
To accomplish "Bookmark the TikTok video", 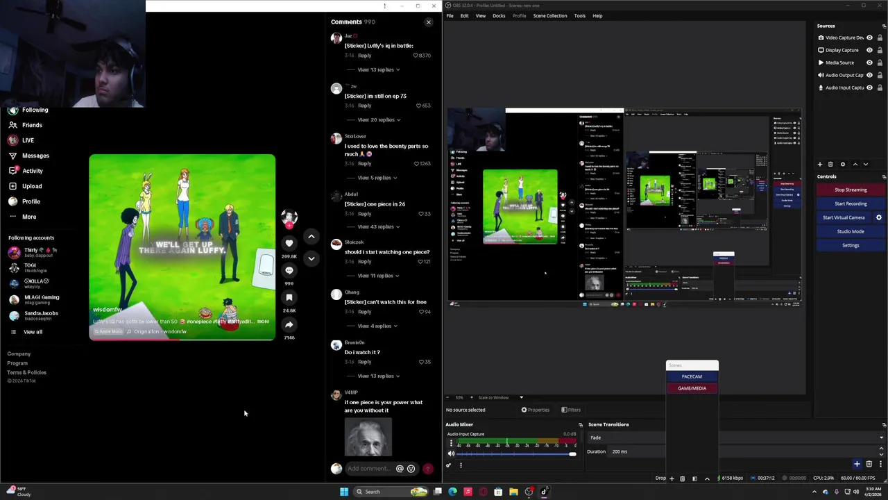I will click(x=289, y=297).
